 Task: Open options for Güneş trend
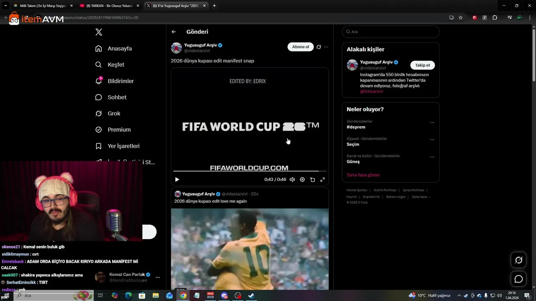click(432, 157)
